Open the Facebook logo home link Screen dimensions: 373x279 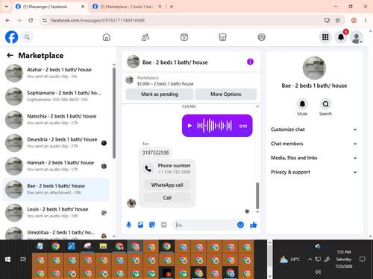(12, 37)
